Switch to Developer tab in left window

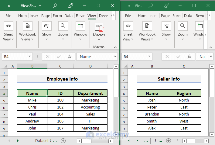coord(103,16)
